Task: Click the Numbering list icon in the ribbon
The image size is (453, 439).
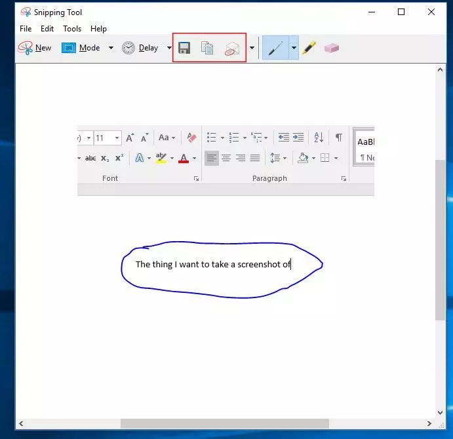Action: 234,138
